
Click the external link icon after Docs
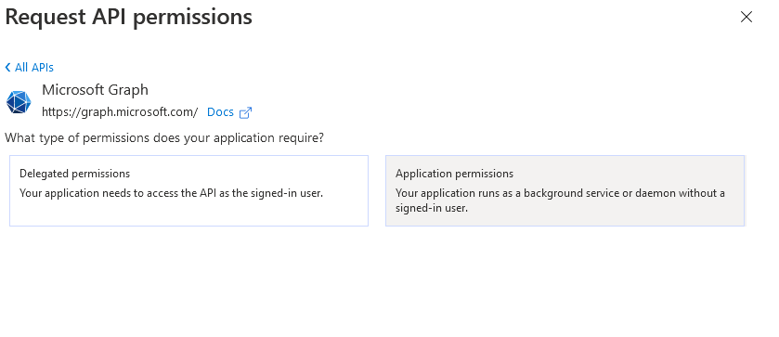[x=245, y=113]
